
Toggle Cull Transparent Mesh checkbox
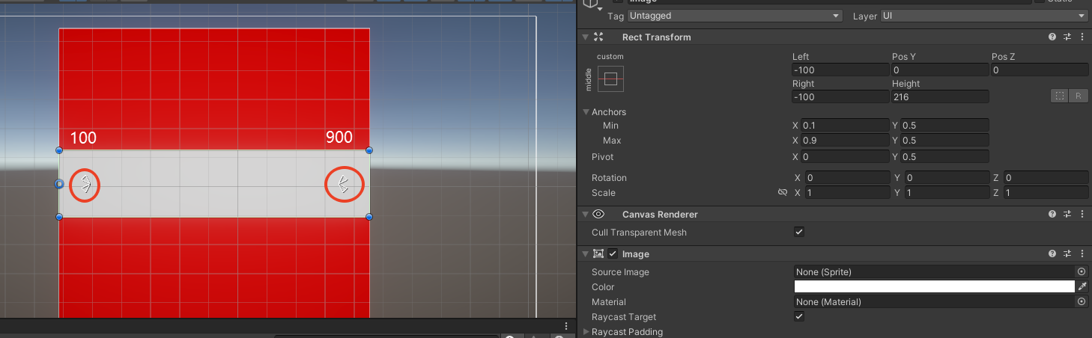point(799,232)
